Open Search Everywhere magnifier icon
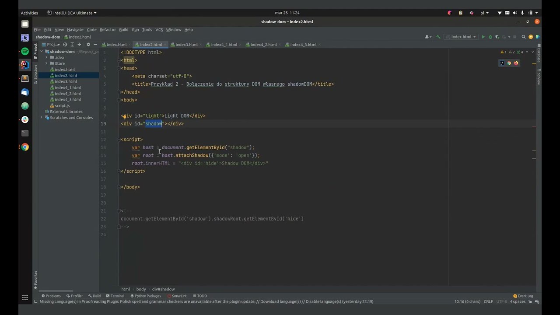Viewport: 560px width, 315px height. tap(523, 37)
